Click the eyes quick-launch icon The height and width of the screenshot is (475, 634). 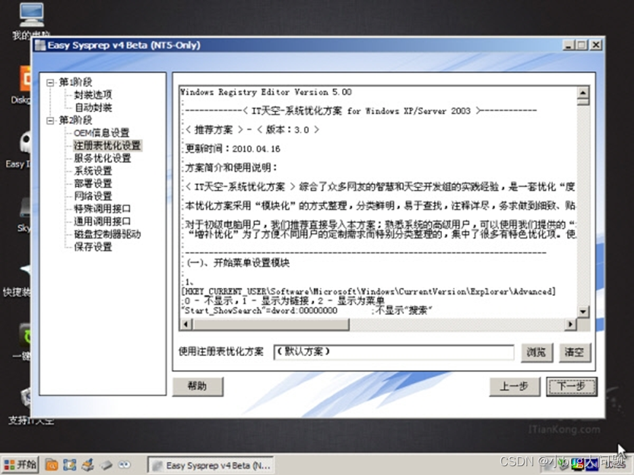click(124, 465)
